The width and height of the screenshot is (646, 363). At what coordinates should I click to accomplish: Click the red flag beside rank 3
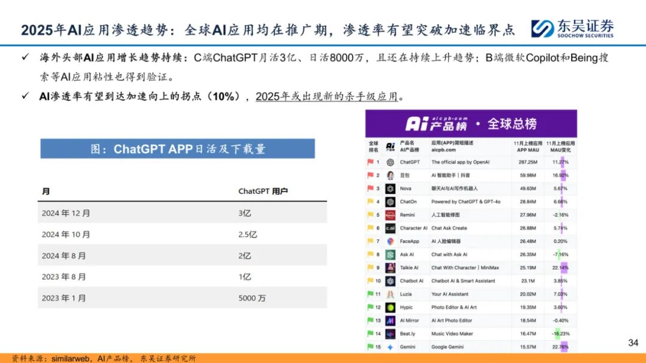pos(370,189)
